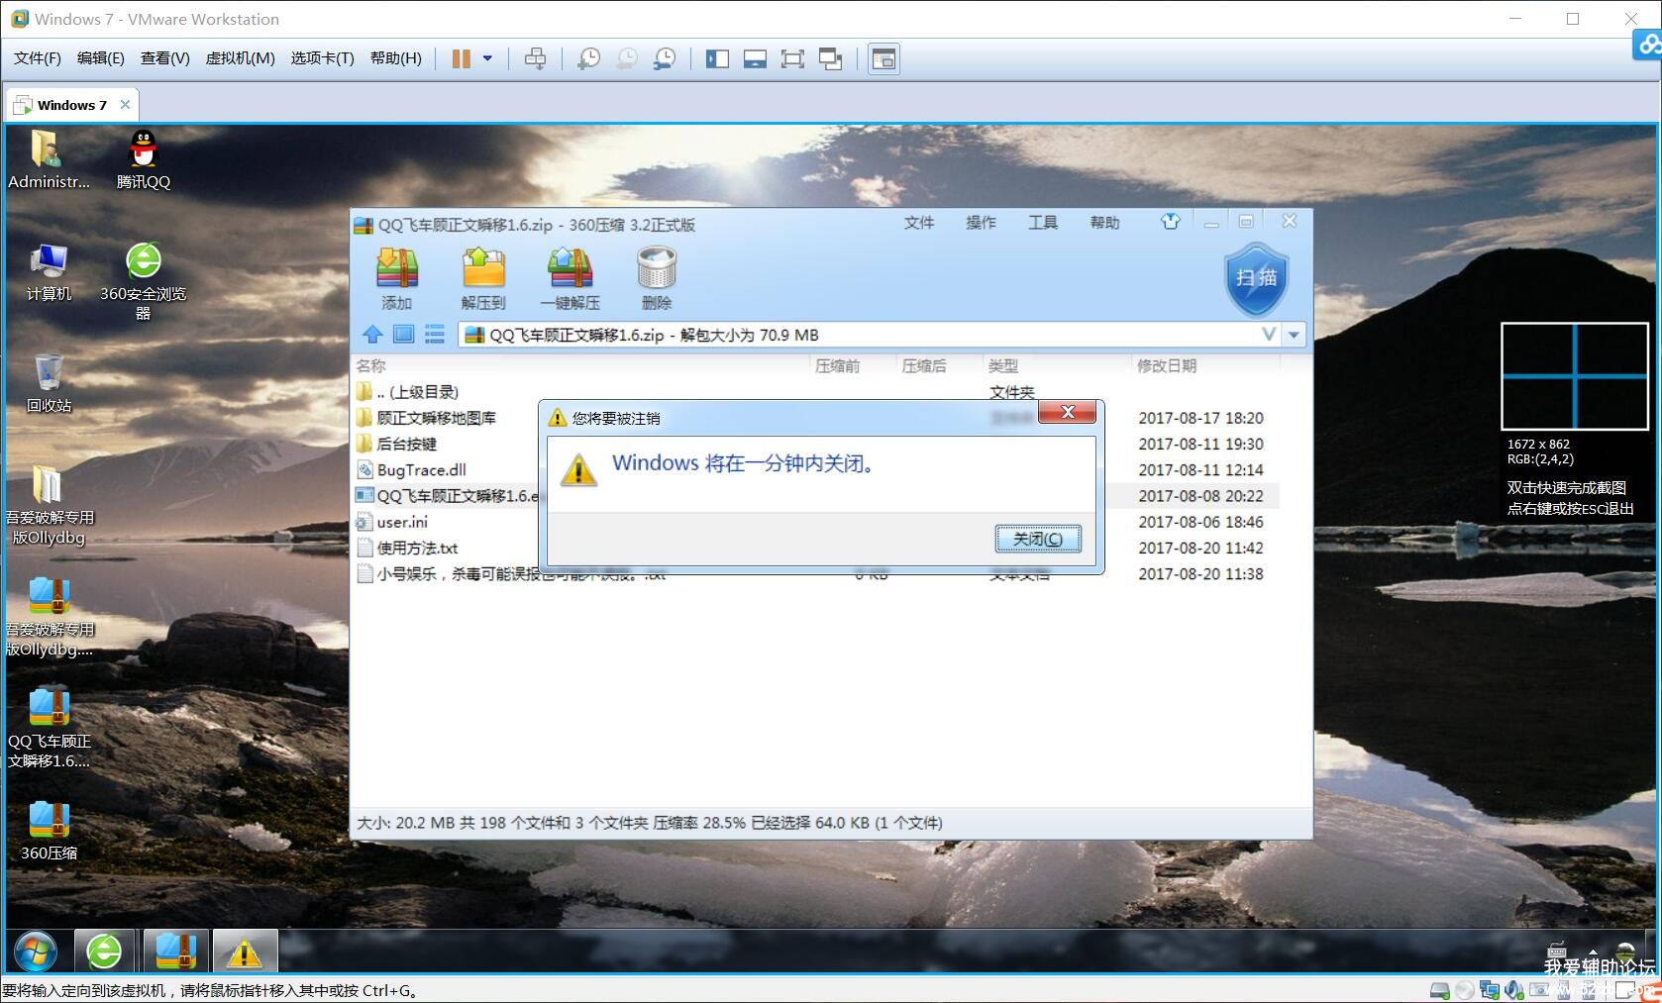1662x1003 pixels.
Task: Click 删除 trash icon in 360压缩
Action: click(x=657, y=278)
